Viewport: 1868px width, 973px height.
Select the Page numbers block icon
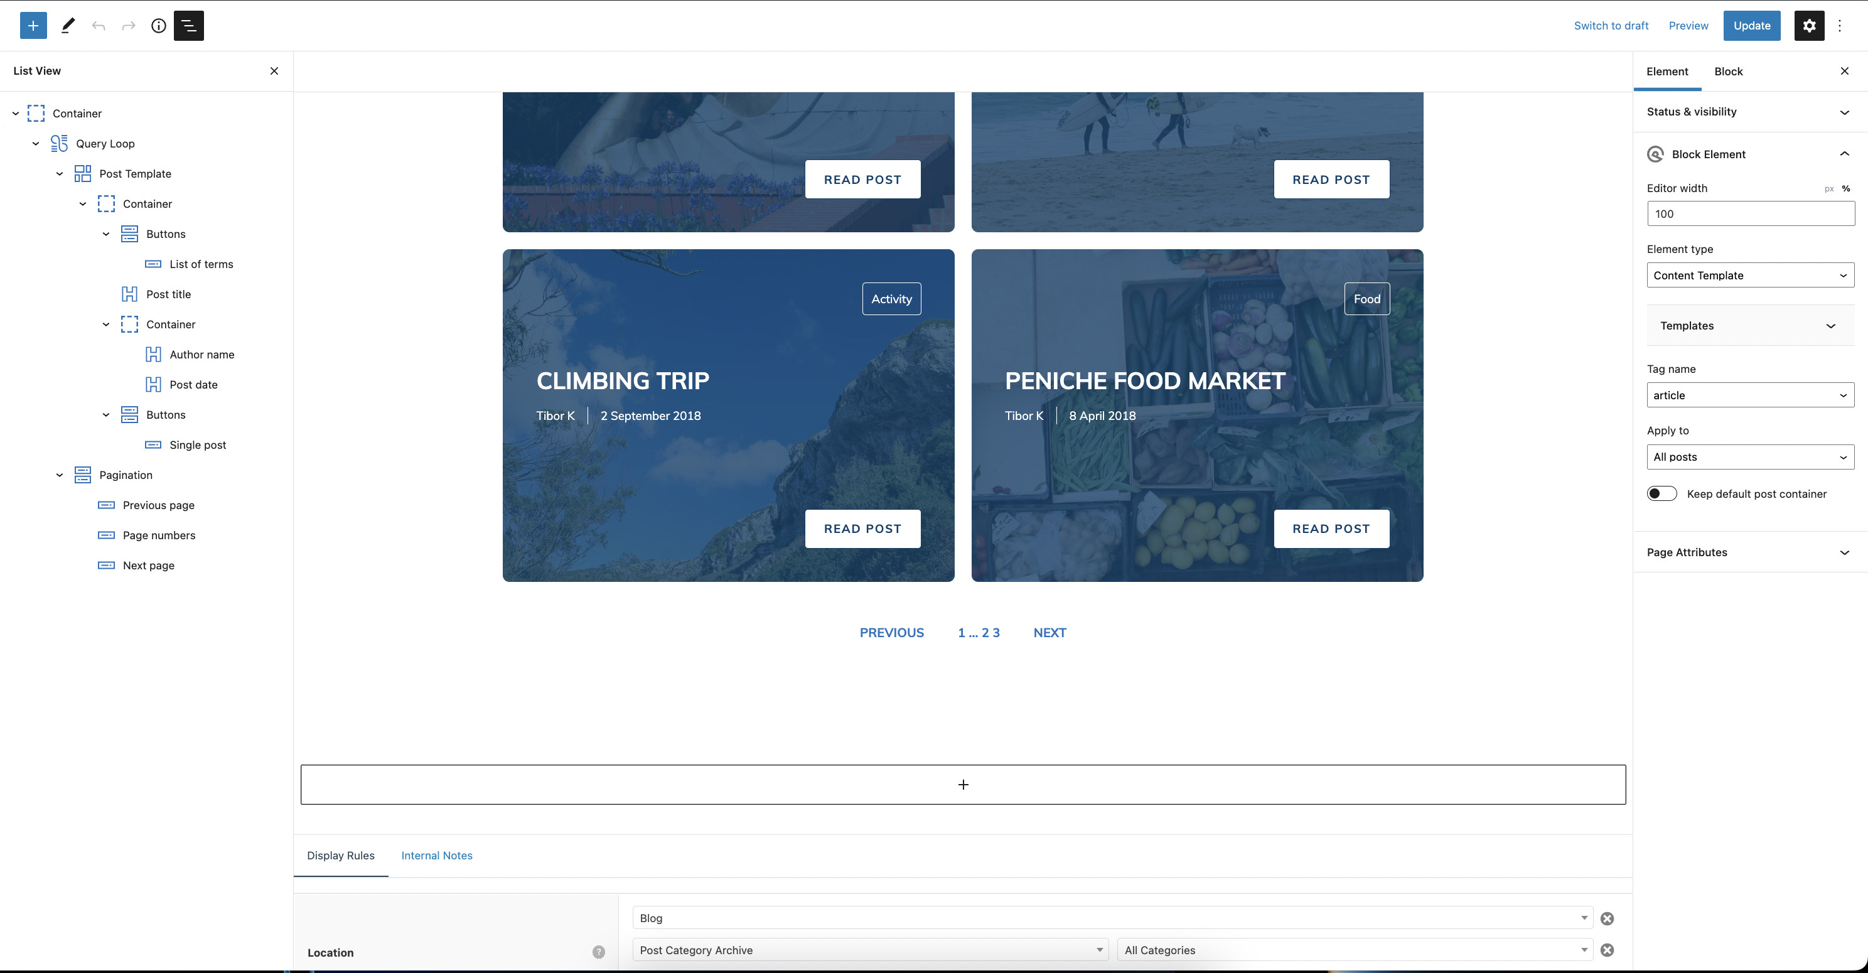tap(107, 536)
